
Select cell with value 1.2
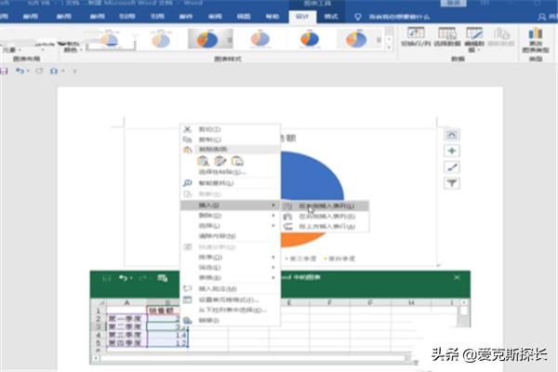pos(167,343)
